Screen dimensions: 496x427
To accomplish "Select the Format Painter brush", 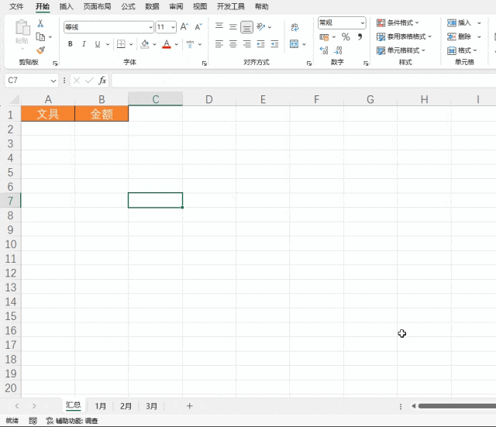I will [x=40, y=50].
